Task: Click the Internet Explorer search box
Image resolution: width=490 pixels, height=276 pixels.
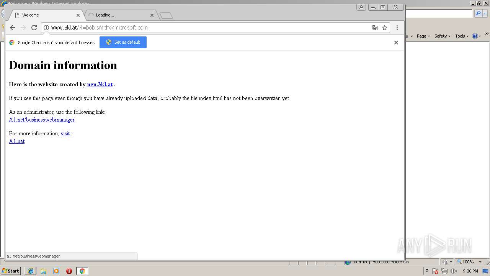Action: 439,13
